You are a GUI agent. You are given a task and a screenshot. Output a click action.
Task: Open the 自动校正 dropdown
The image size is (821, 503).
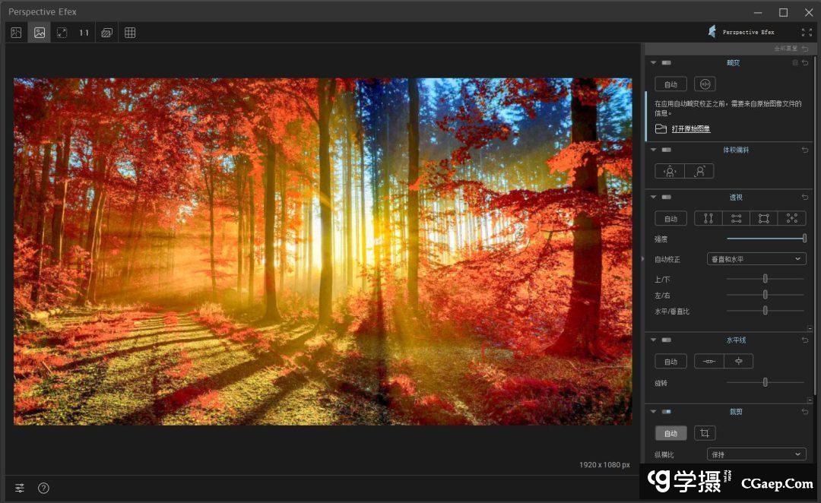point(756,259)
